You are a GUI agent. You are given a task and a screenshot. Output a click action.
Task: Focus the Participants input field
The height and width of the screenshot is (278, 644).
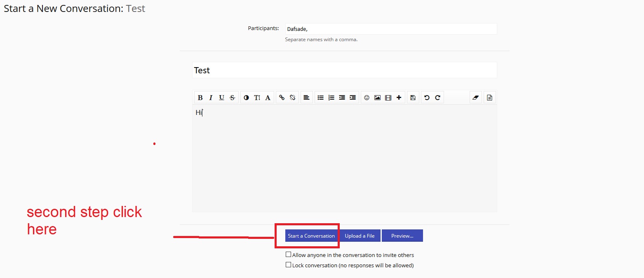pos(391,29)
